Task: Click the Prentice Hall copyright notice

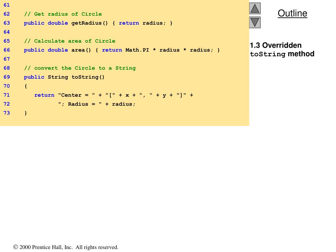Action: pyautogui.click(x=66, y=247)
